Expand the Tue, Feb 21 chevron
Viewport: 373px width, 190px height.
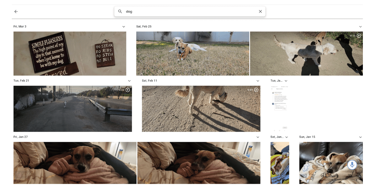(129, 81)
